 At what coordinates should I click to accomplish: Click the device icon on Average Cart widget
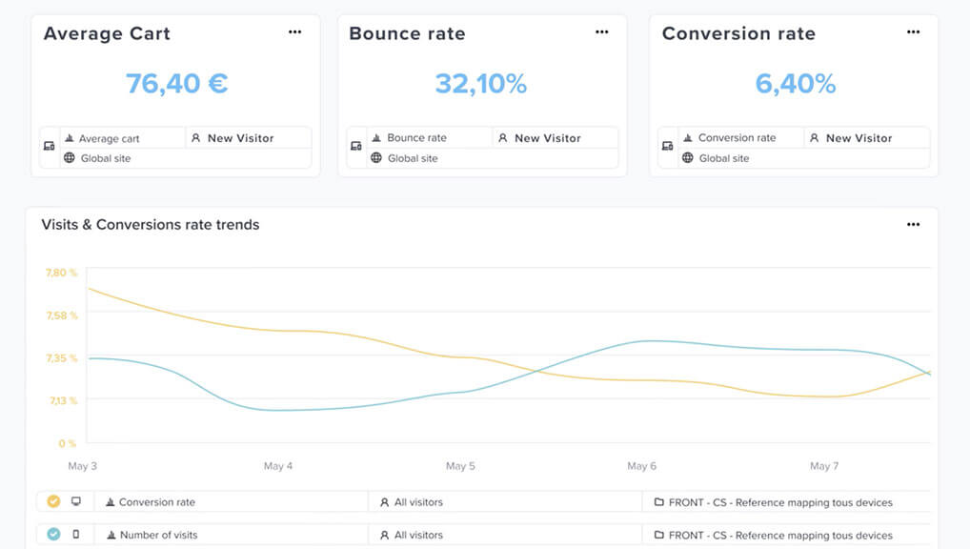(49, 148)
